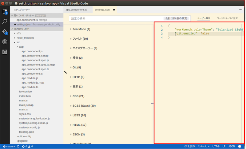Viewport: 246px width, 149px height.
Task: Expand the LESS (20) settings group
Action: pos(78,115)
